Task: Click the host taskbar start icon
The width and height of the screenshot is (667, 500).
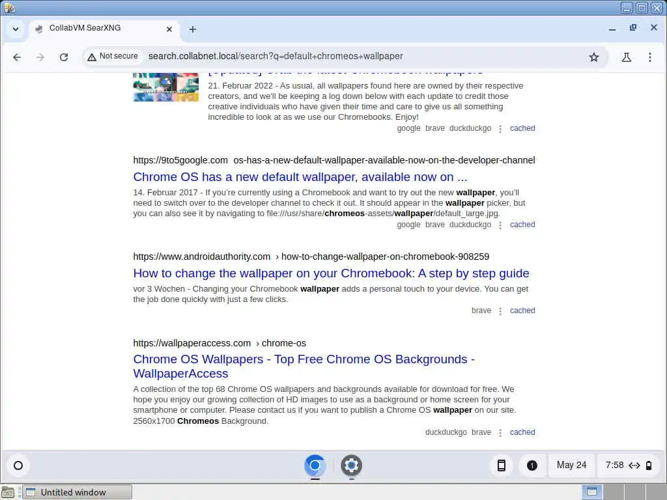Action: (8, 492)
